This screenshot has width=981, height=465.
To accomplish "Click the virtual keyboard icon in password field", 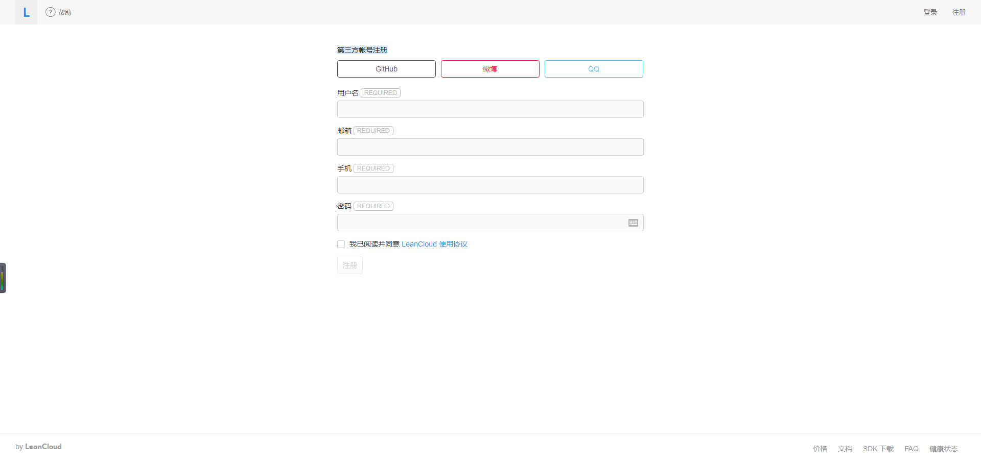I will (633, 223).
